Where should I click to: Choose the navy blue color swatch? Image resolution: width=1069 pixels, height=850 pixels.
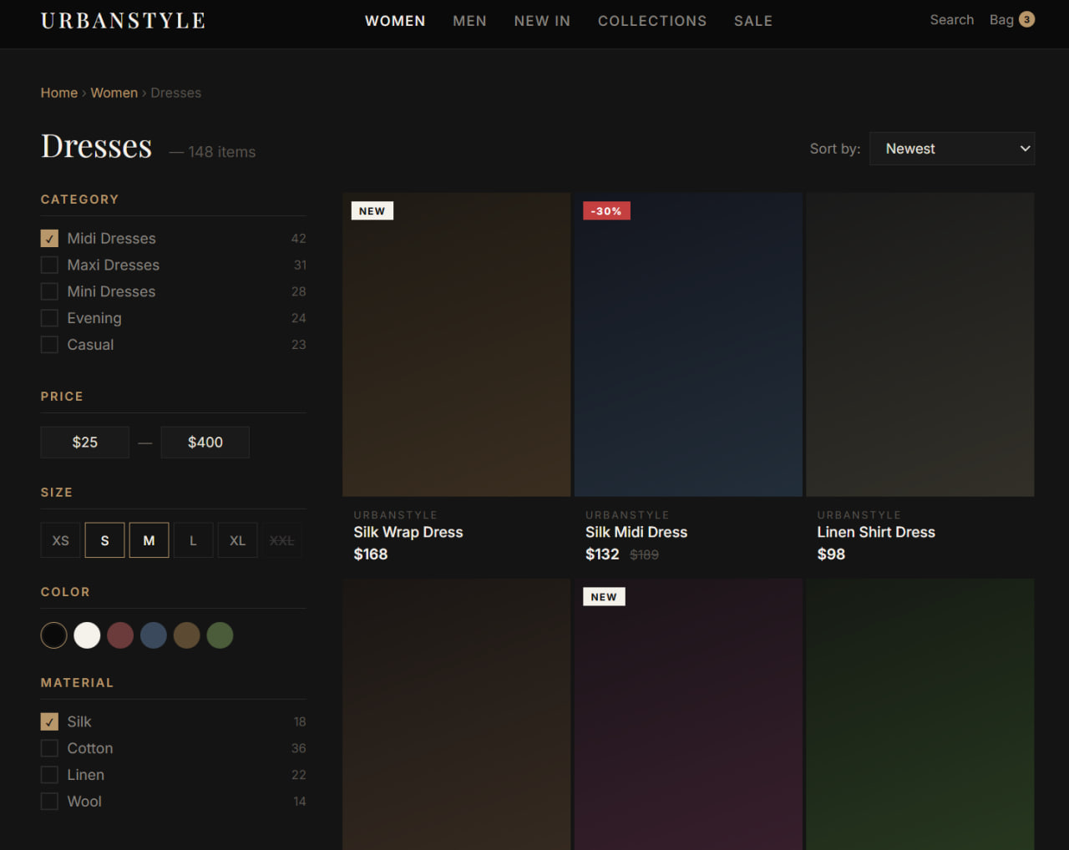(x=154, y=635)
